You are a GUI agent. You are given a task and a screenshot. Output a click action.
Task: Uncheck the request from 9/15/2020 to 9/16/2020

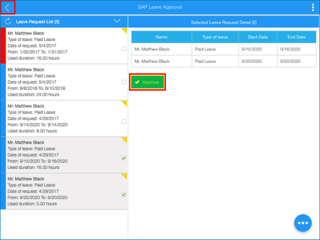(x=123, y=158)
